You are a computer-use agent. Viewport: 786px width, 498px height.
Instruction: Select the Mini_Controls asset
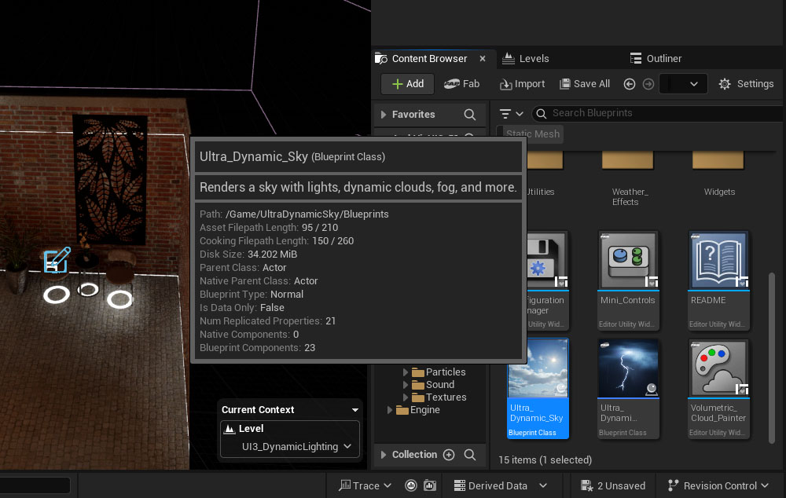pos(627,280)
